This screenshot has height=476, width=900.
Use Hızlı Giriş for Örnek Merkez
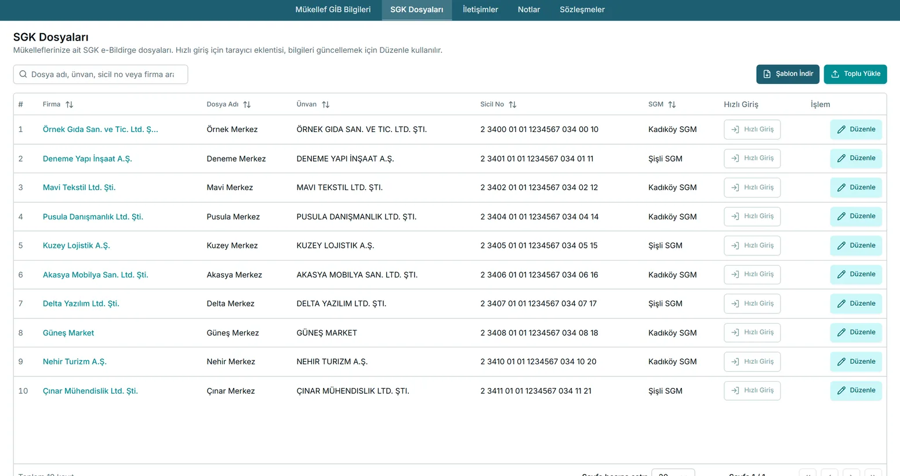click(x=752, y=130)
